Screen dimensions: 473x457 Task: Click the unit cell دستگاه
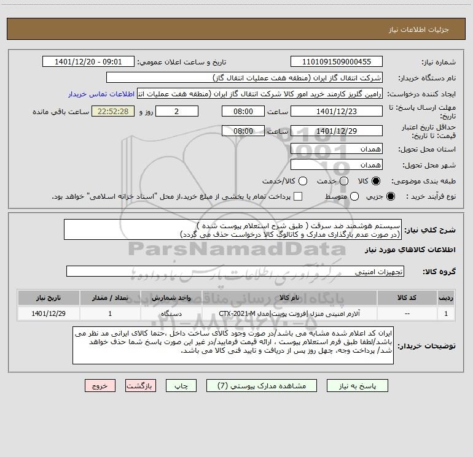(171, 313)
